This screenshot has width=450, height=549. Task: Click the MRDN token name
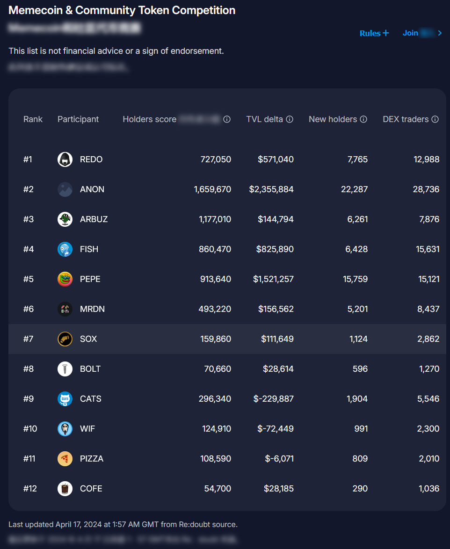click(92, 309)
